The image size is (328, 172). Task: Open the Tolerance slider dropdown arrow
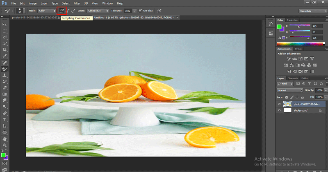coord(134,11)
